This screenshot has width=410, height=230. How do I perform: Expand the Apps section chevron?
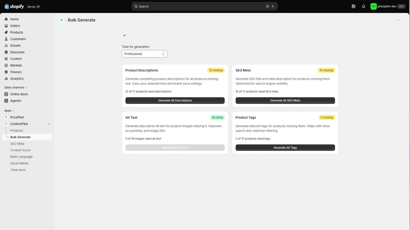coord(13,110)
